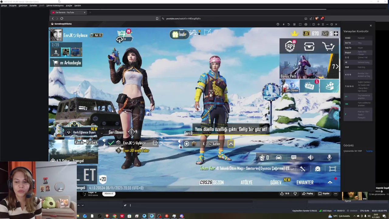The width and height of the screenshot is (389, 219).
Task: Open the shop cart icon
Action: tap(329, 47)
